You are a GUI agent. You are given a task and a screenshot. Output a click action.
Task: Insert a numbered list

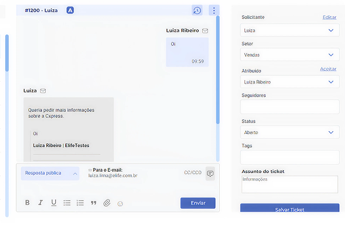click(80, 202)
